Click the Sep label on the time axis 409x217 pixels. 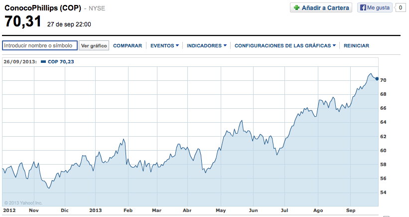pyautogui.click(x=351, y=211)
